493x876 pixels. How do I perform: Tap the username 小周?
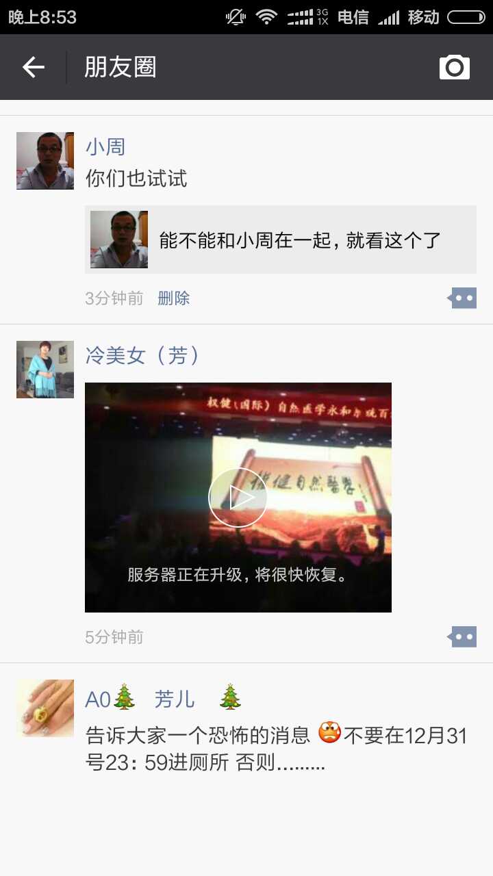(105, 146)
